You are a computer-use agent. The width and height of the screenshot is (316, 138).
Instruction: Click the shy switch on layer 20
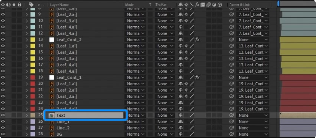click(x=181, y=84)
